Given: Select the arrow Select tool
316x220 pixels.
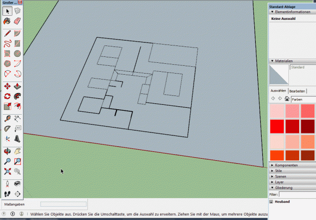Looking at the screenshot, I should [7, 11].
